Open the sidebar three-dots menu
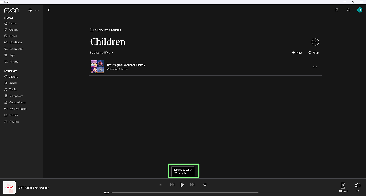Viewport: 366px width, 196px height. pyautogui.click(x=37, y=10)
